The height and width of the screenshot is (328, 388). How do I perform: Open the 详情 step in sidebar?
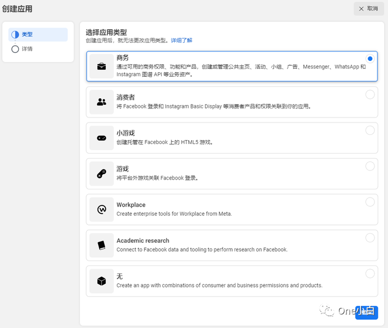[38, 49]
